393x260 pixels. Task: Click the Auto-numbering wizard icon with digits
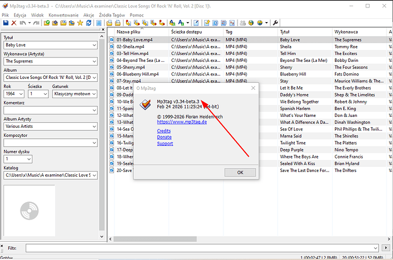(x=232, y=23)
